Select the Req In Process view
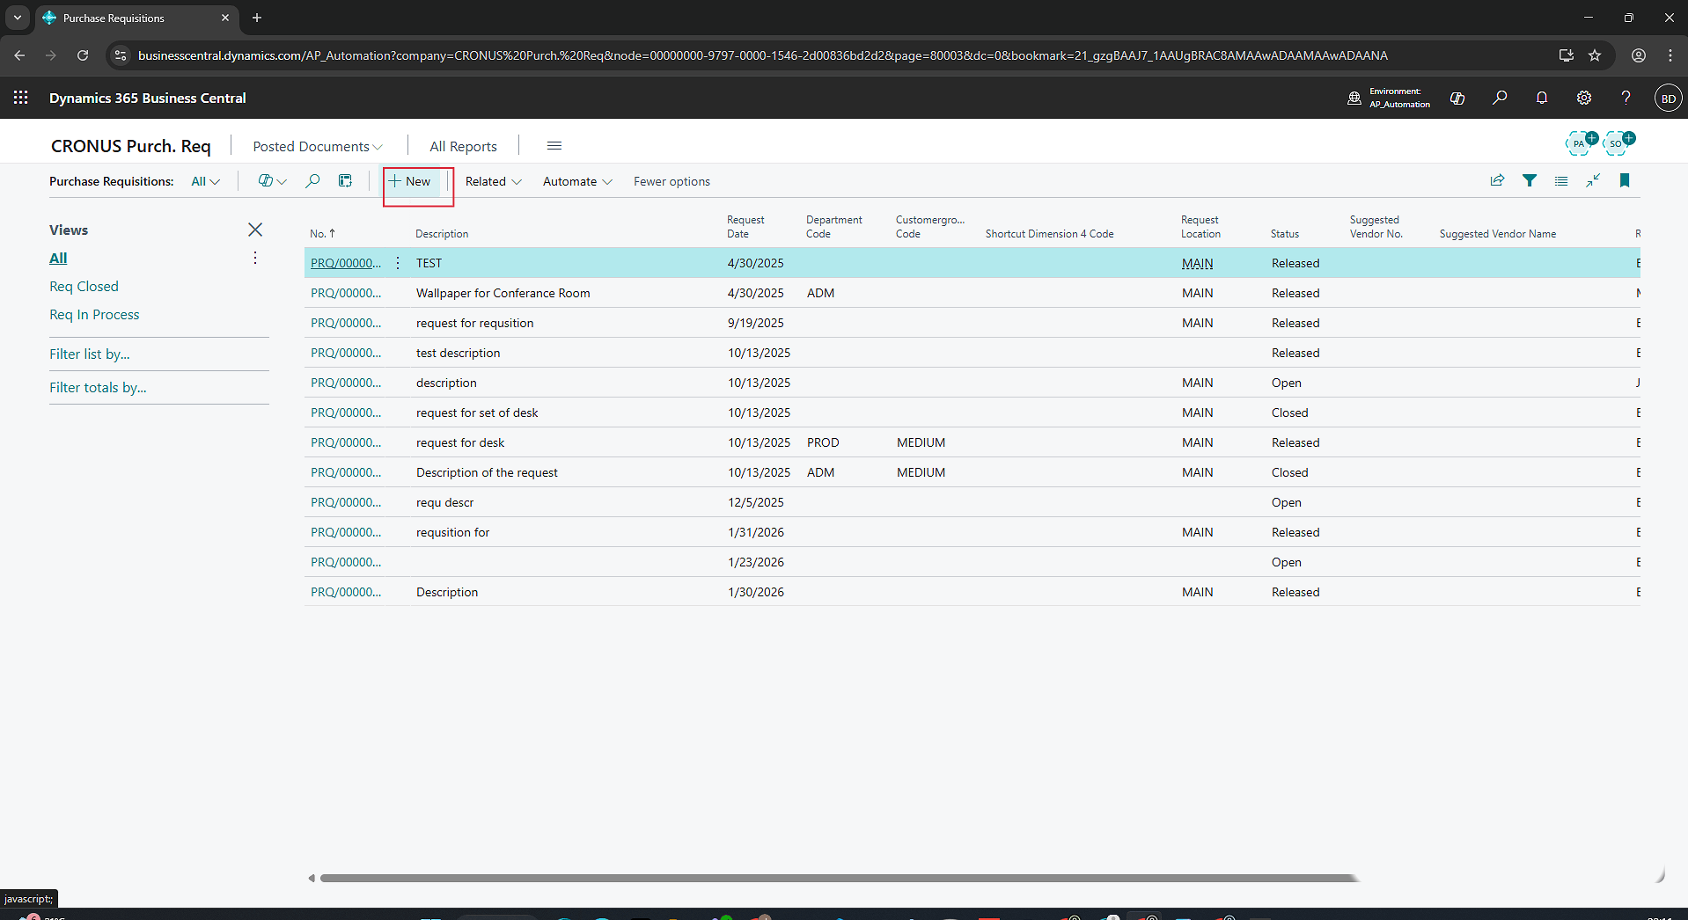This screenshot has height=920, width=1688. click(94, 315)
